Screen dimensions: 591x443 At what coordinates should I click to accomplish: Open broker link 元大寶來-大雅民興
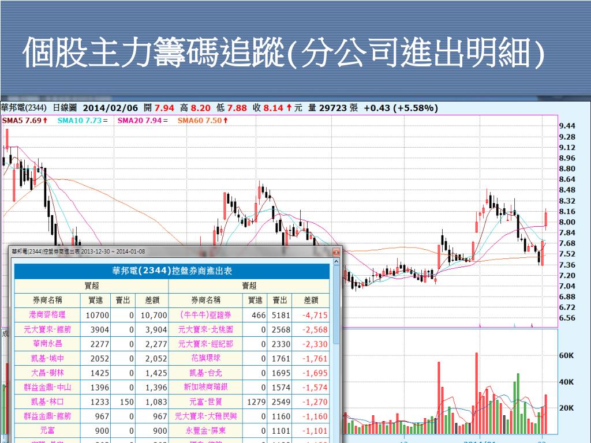(205, 416)
